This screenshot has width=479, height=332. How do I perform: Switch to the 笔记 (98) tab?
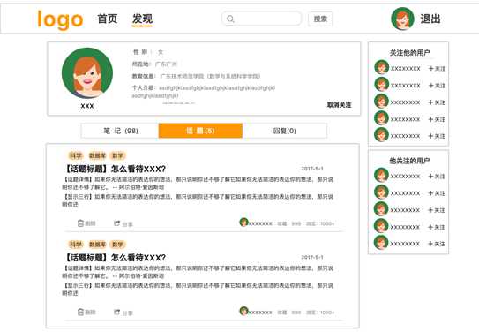[x=120, y=131]
